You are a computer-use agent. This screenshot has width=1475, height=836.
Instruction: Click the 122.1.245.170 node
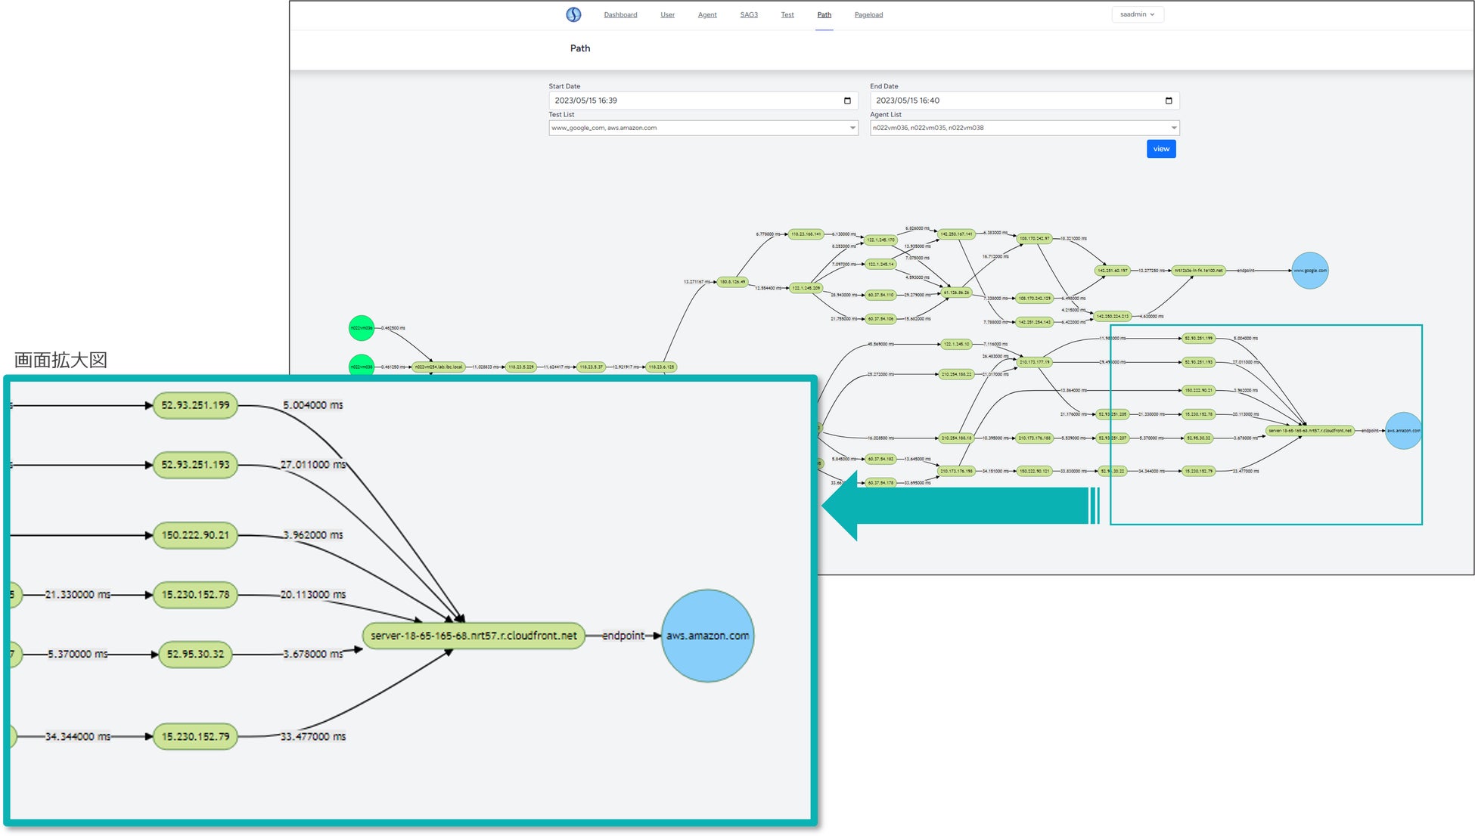click(880, 240)
